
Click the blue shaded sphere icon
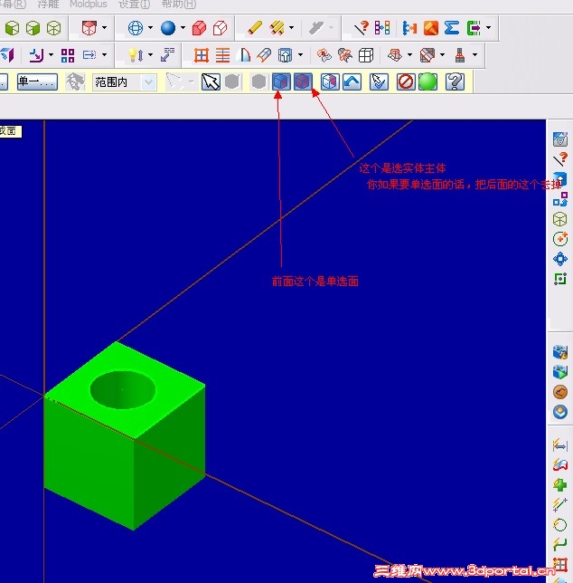pos(168,28)
